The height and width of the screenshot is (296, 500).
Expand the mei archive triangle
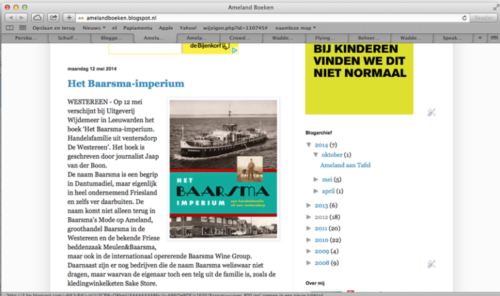(x=316, y=180)
